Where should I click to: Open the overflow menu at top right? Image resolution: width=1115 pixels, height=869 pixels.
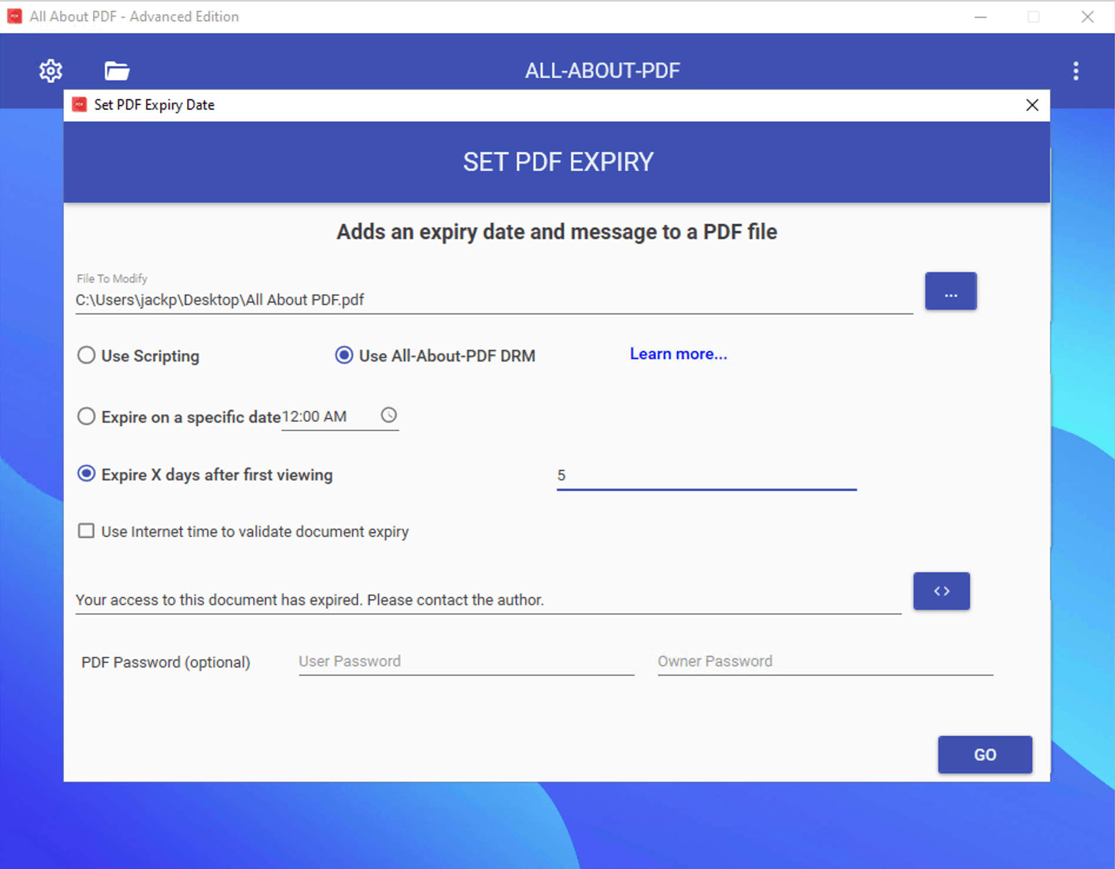click(x=1076, y=71)
